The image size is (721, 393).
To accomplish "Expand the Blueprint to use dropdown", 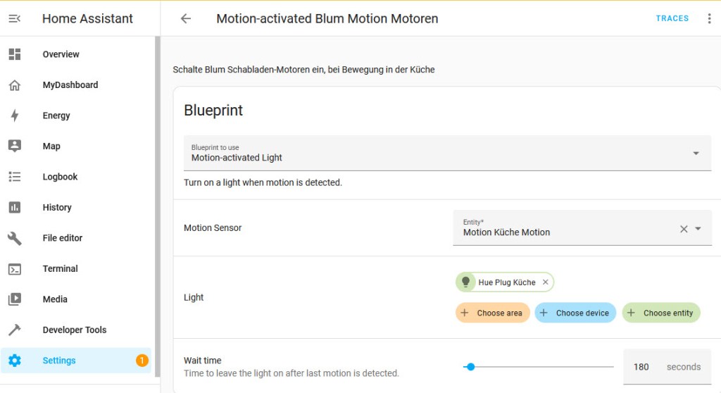I will click(x=696, y=154).
